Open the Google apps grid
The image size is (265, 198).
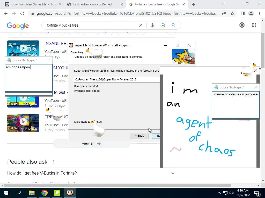254,25
